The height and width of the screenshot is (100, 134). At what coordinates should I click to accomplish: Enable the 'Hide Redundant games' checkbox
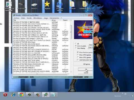(78, 60)
